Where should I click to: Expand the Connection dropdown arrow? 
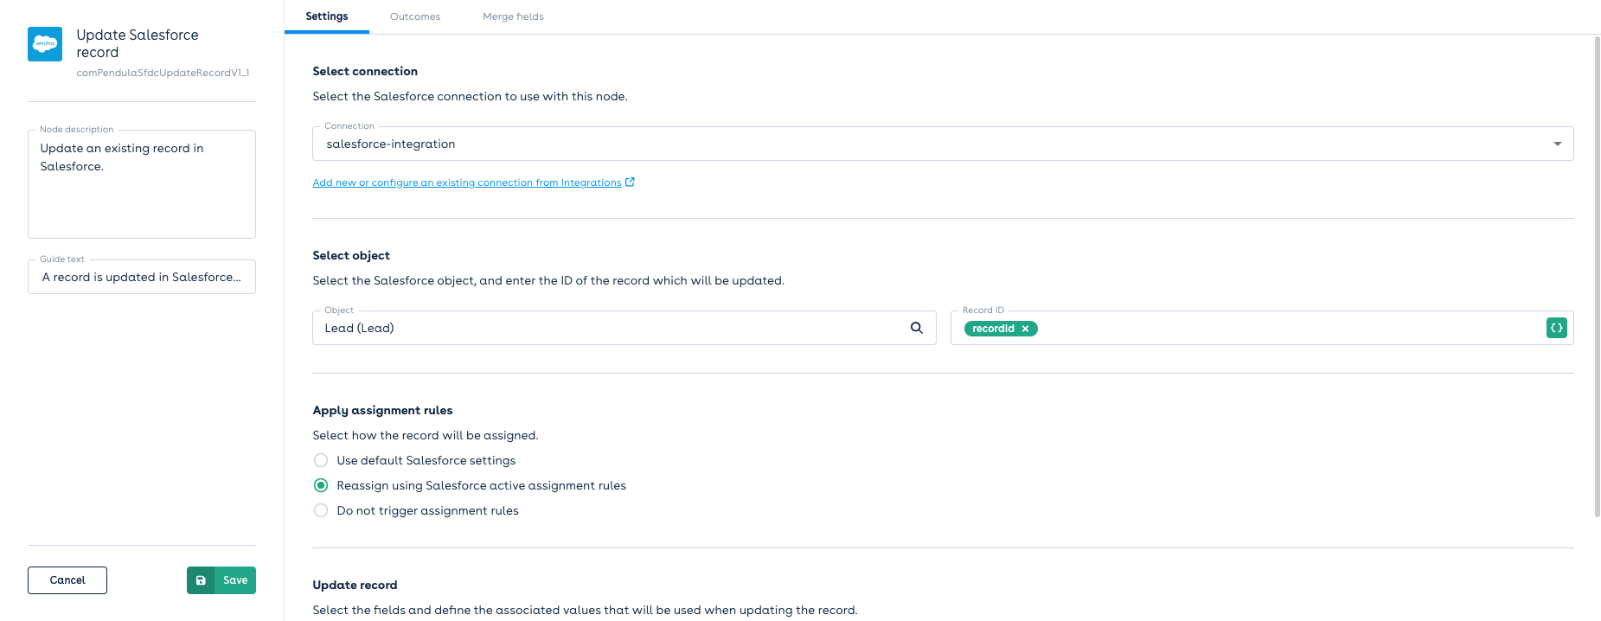[x=1557, y=144]
